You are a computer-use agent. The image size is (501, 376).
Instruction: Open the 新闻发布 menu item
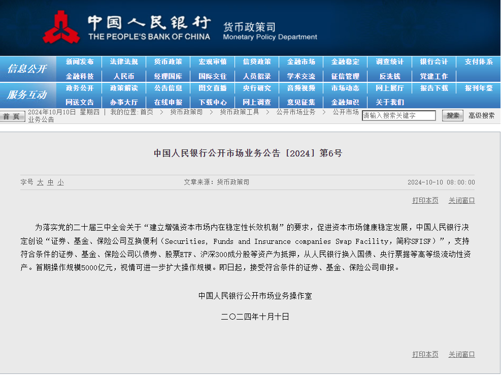pyautogui.click(x=80, y=62)
